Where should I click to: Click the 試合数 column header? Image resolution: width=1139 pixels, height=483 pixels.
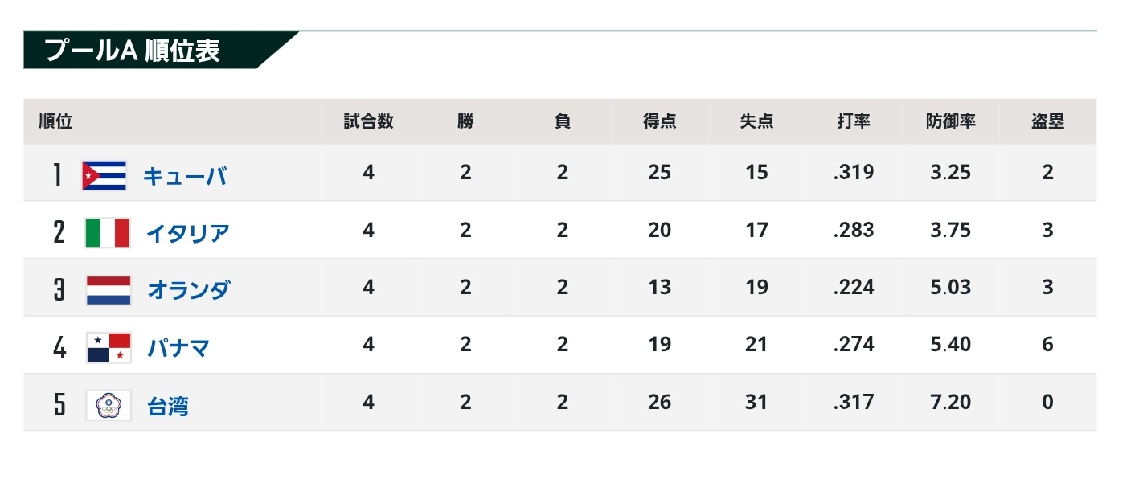[x=368, y=121]
